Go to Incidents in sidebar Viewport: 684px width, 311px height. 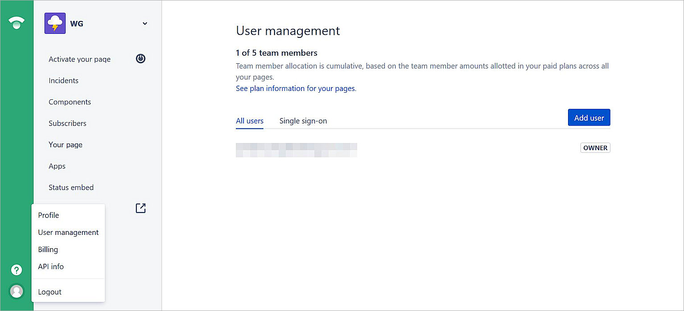63,81
